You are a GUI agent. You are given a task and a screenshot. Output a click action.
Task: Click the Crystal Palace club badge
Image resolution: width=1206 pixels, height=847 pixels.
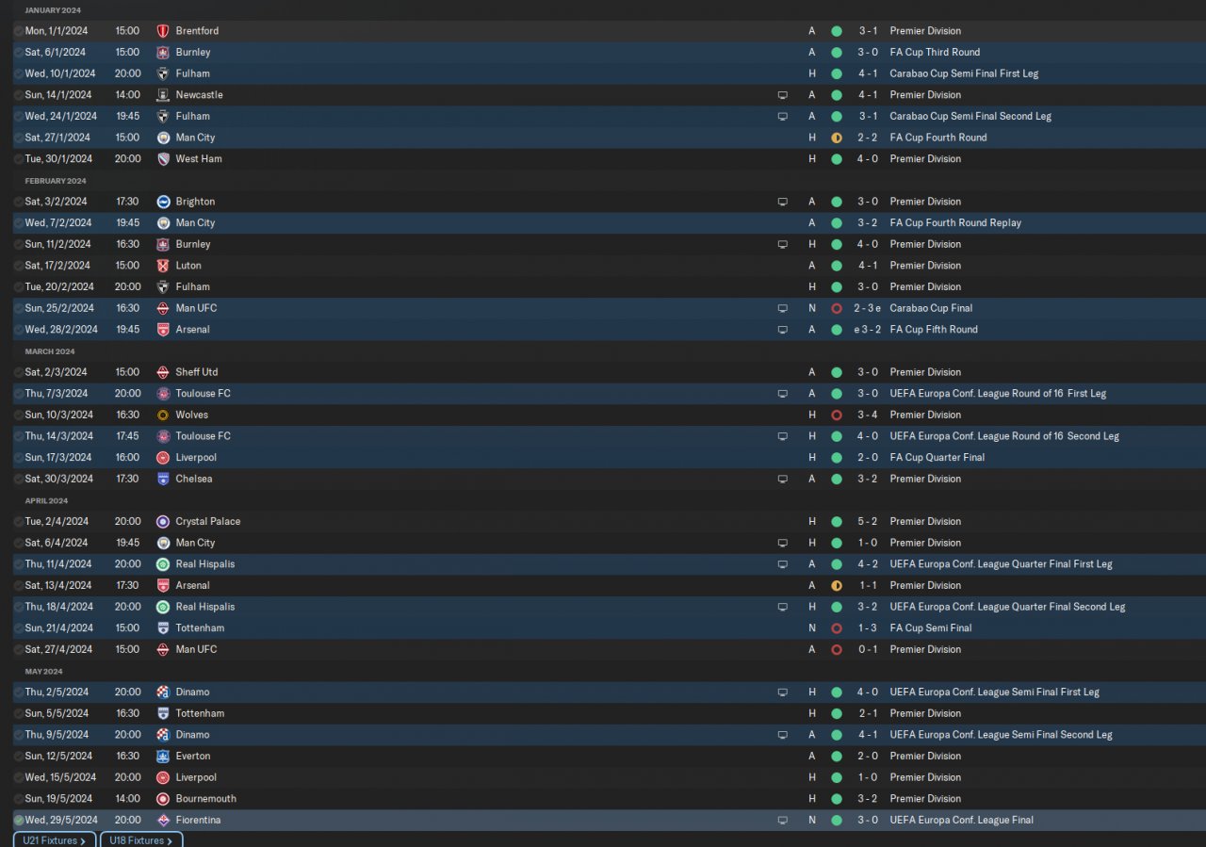coord(163,522)
